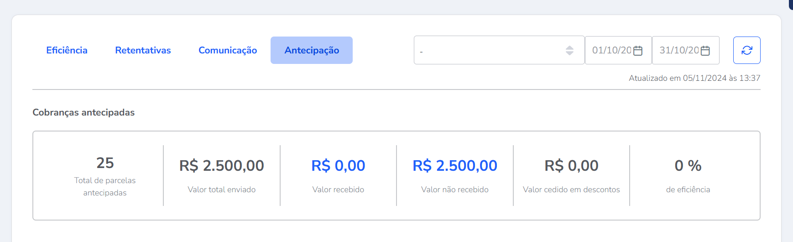The image size is (793, 242).
Task: Click the '0 %' de eficiência indicator
Action: (688, 166)
